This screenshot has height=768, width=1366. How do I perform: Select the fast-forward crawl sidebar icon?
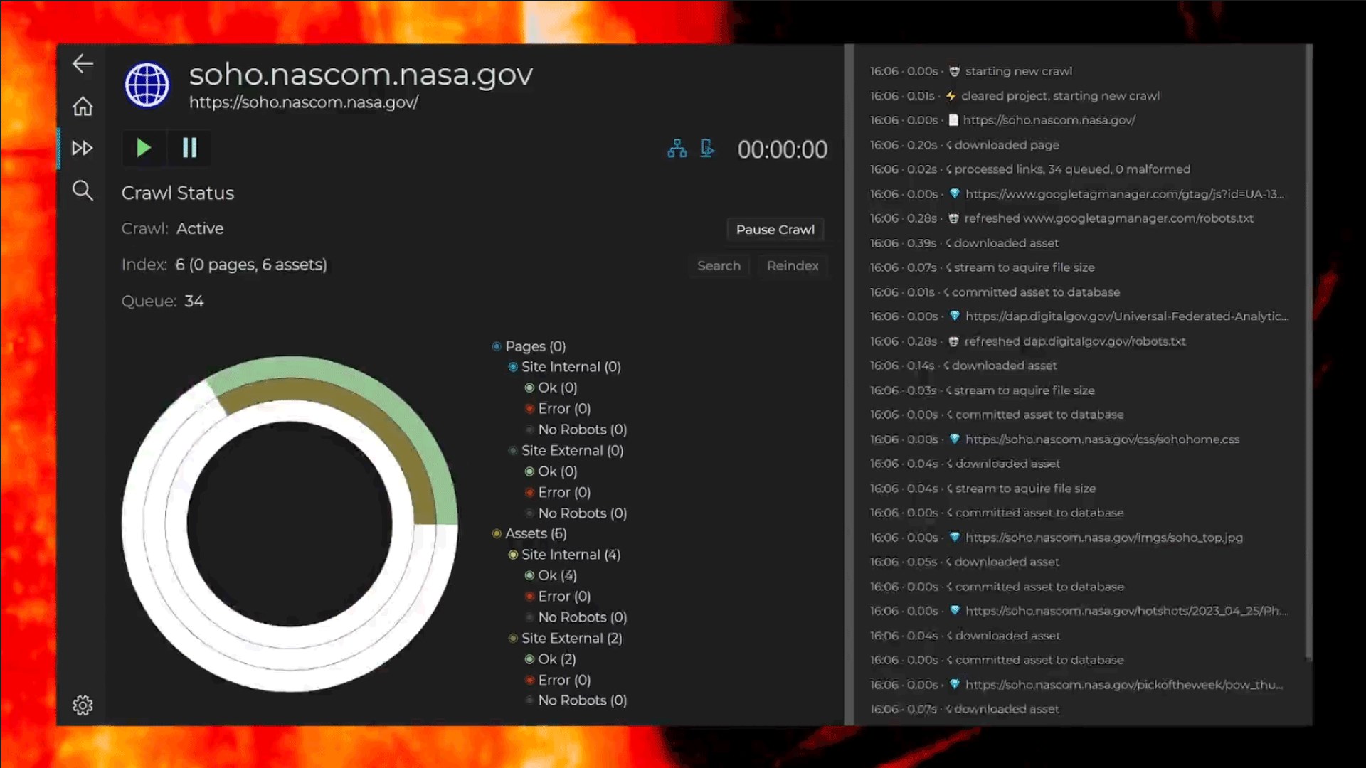83,148
